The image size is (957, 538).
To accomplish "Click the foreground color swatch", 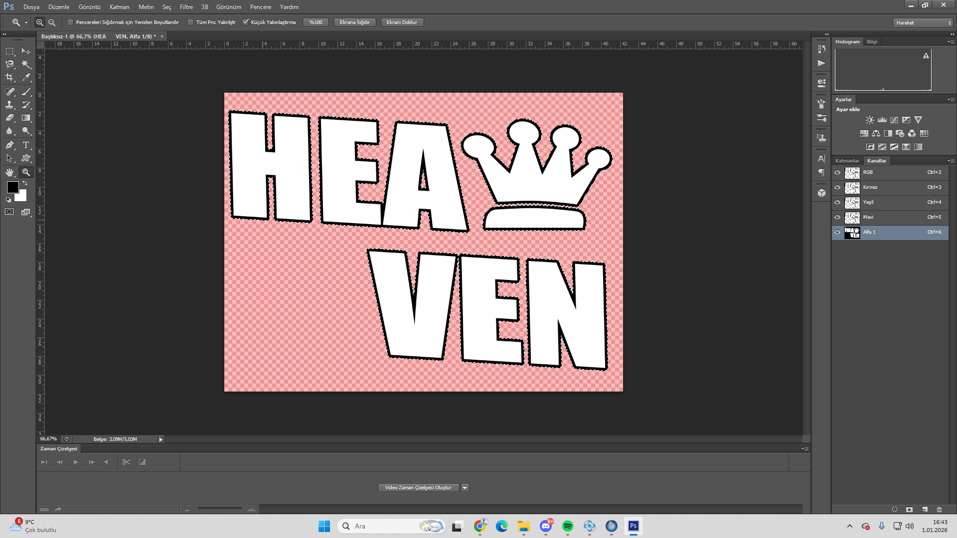I will click(x=12, y=187).
